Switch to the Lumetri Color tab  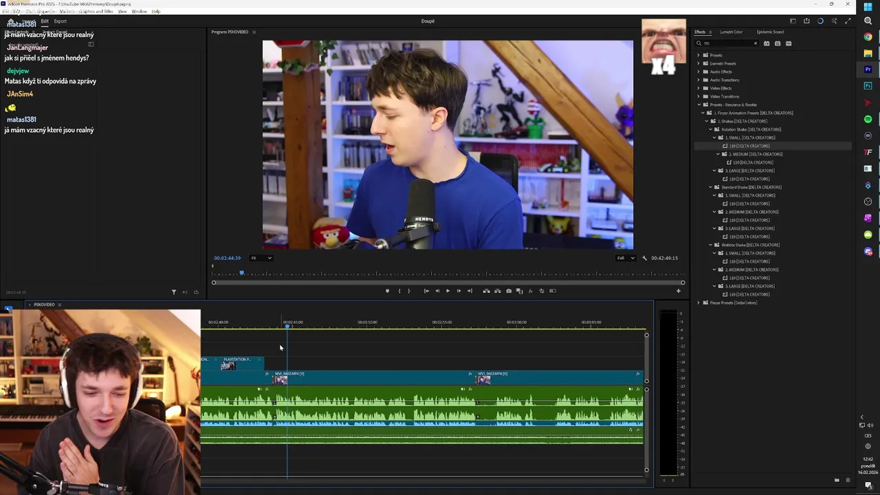[x=731, y=32]
